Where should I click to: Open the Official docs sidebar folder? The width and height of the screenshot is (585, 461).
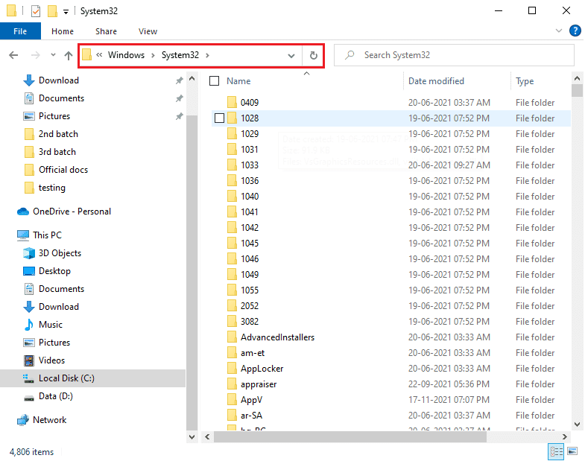pos(56,170)
